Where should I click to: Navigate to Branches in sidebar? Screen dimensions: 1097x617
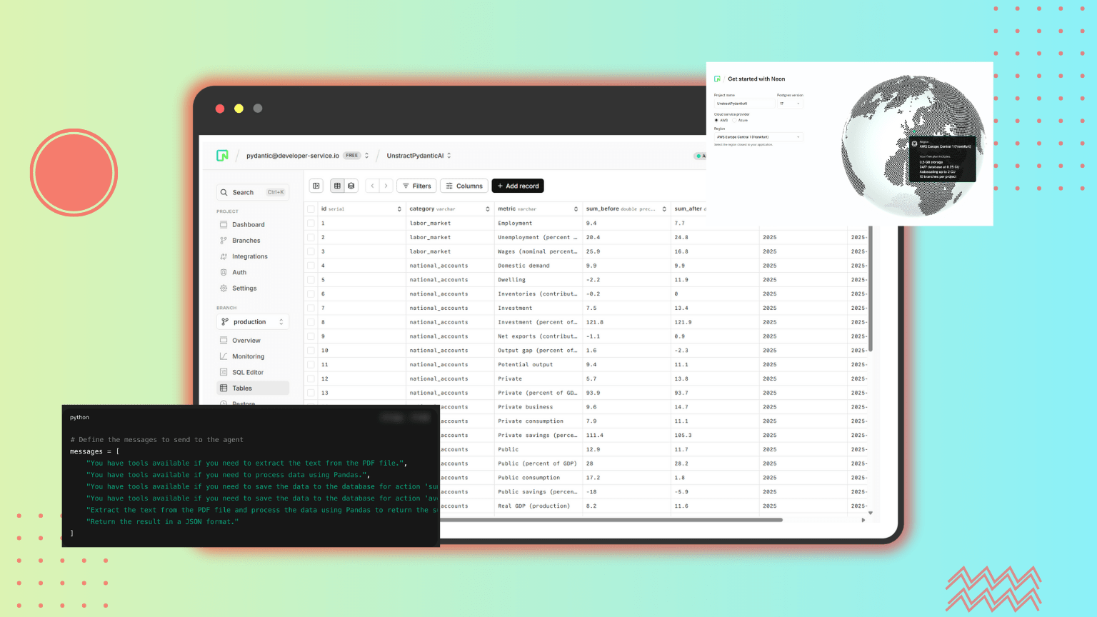point(246,241)
